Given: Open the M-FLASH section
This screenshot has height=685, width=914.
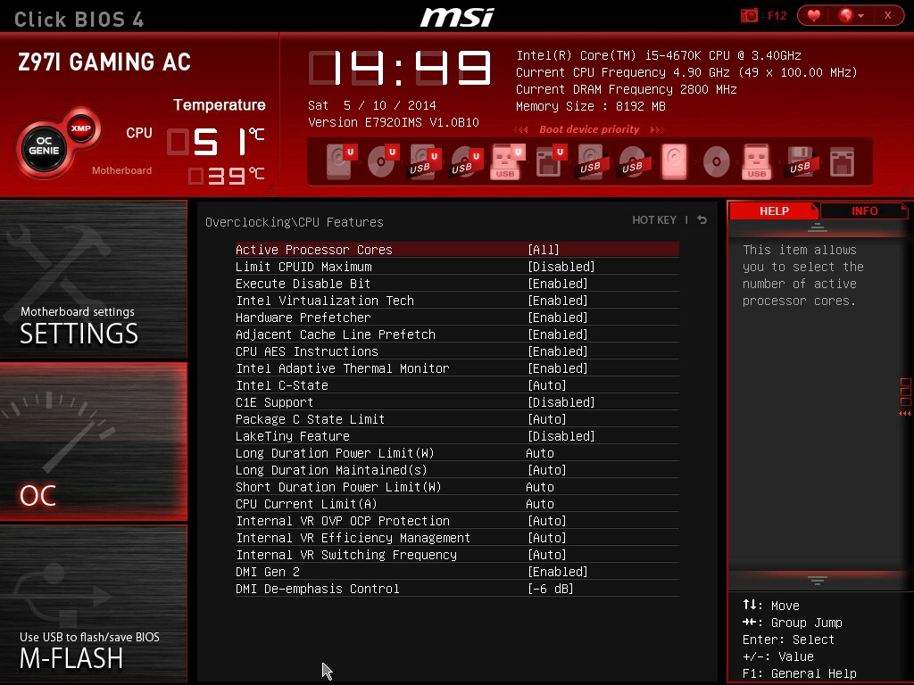Looking at the screenshot, I should coord(93,603).
